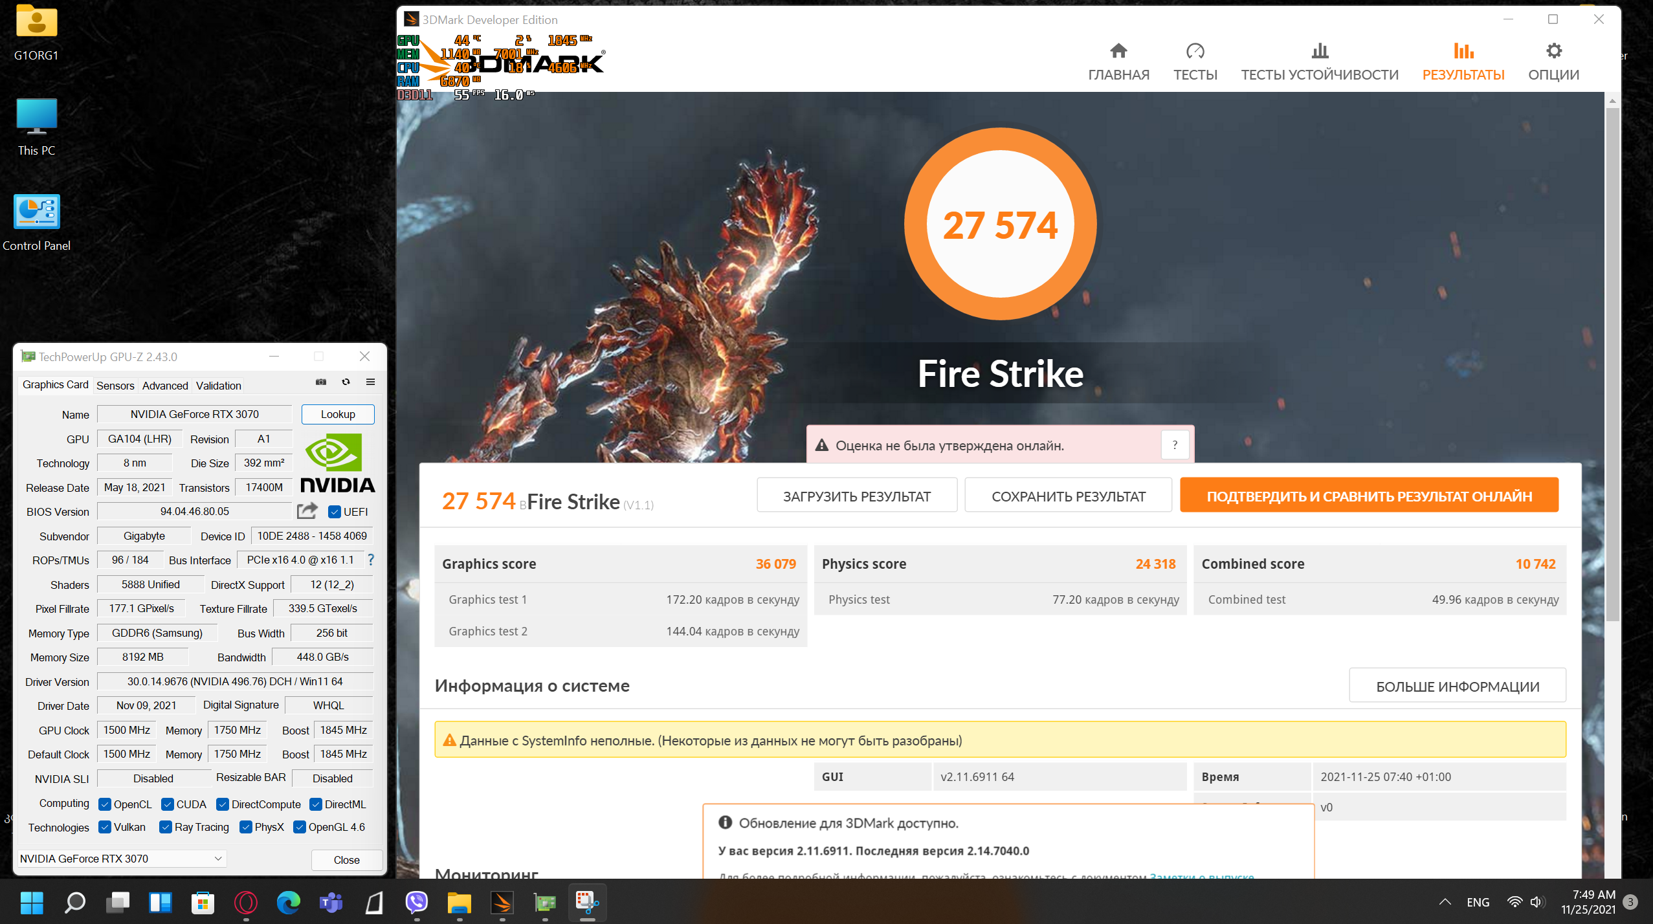Switch to the Sensors tab
This screenshot has height=924, width=1653.
click(x=115, y=385)
